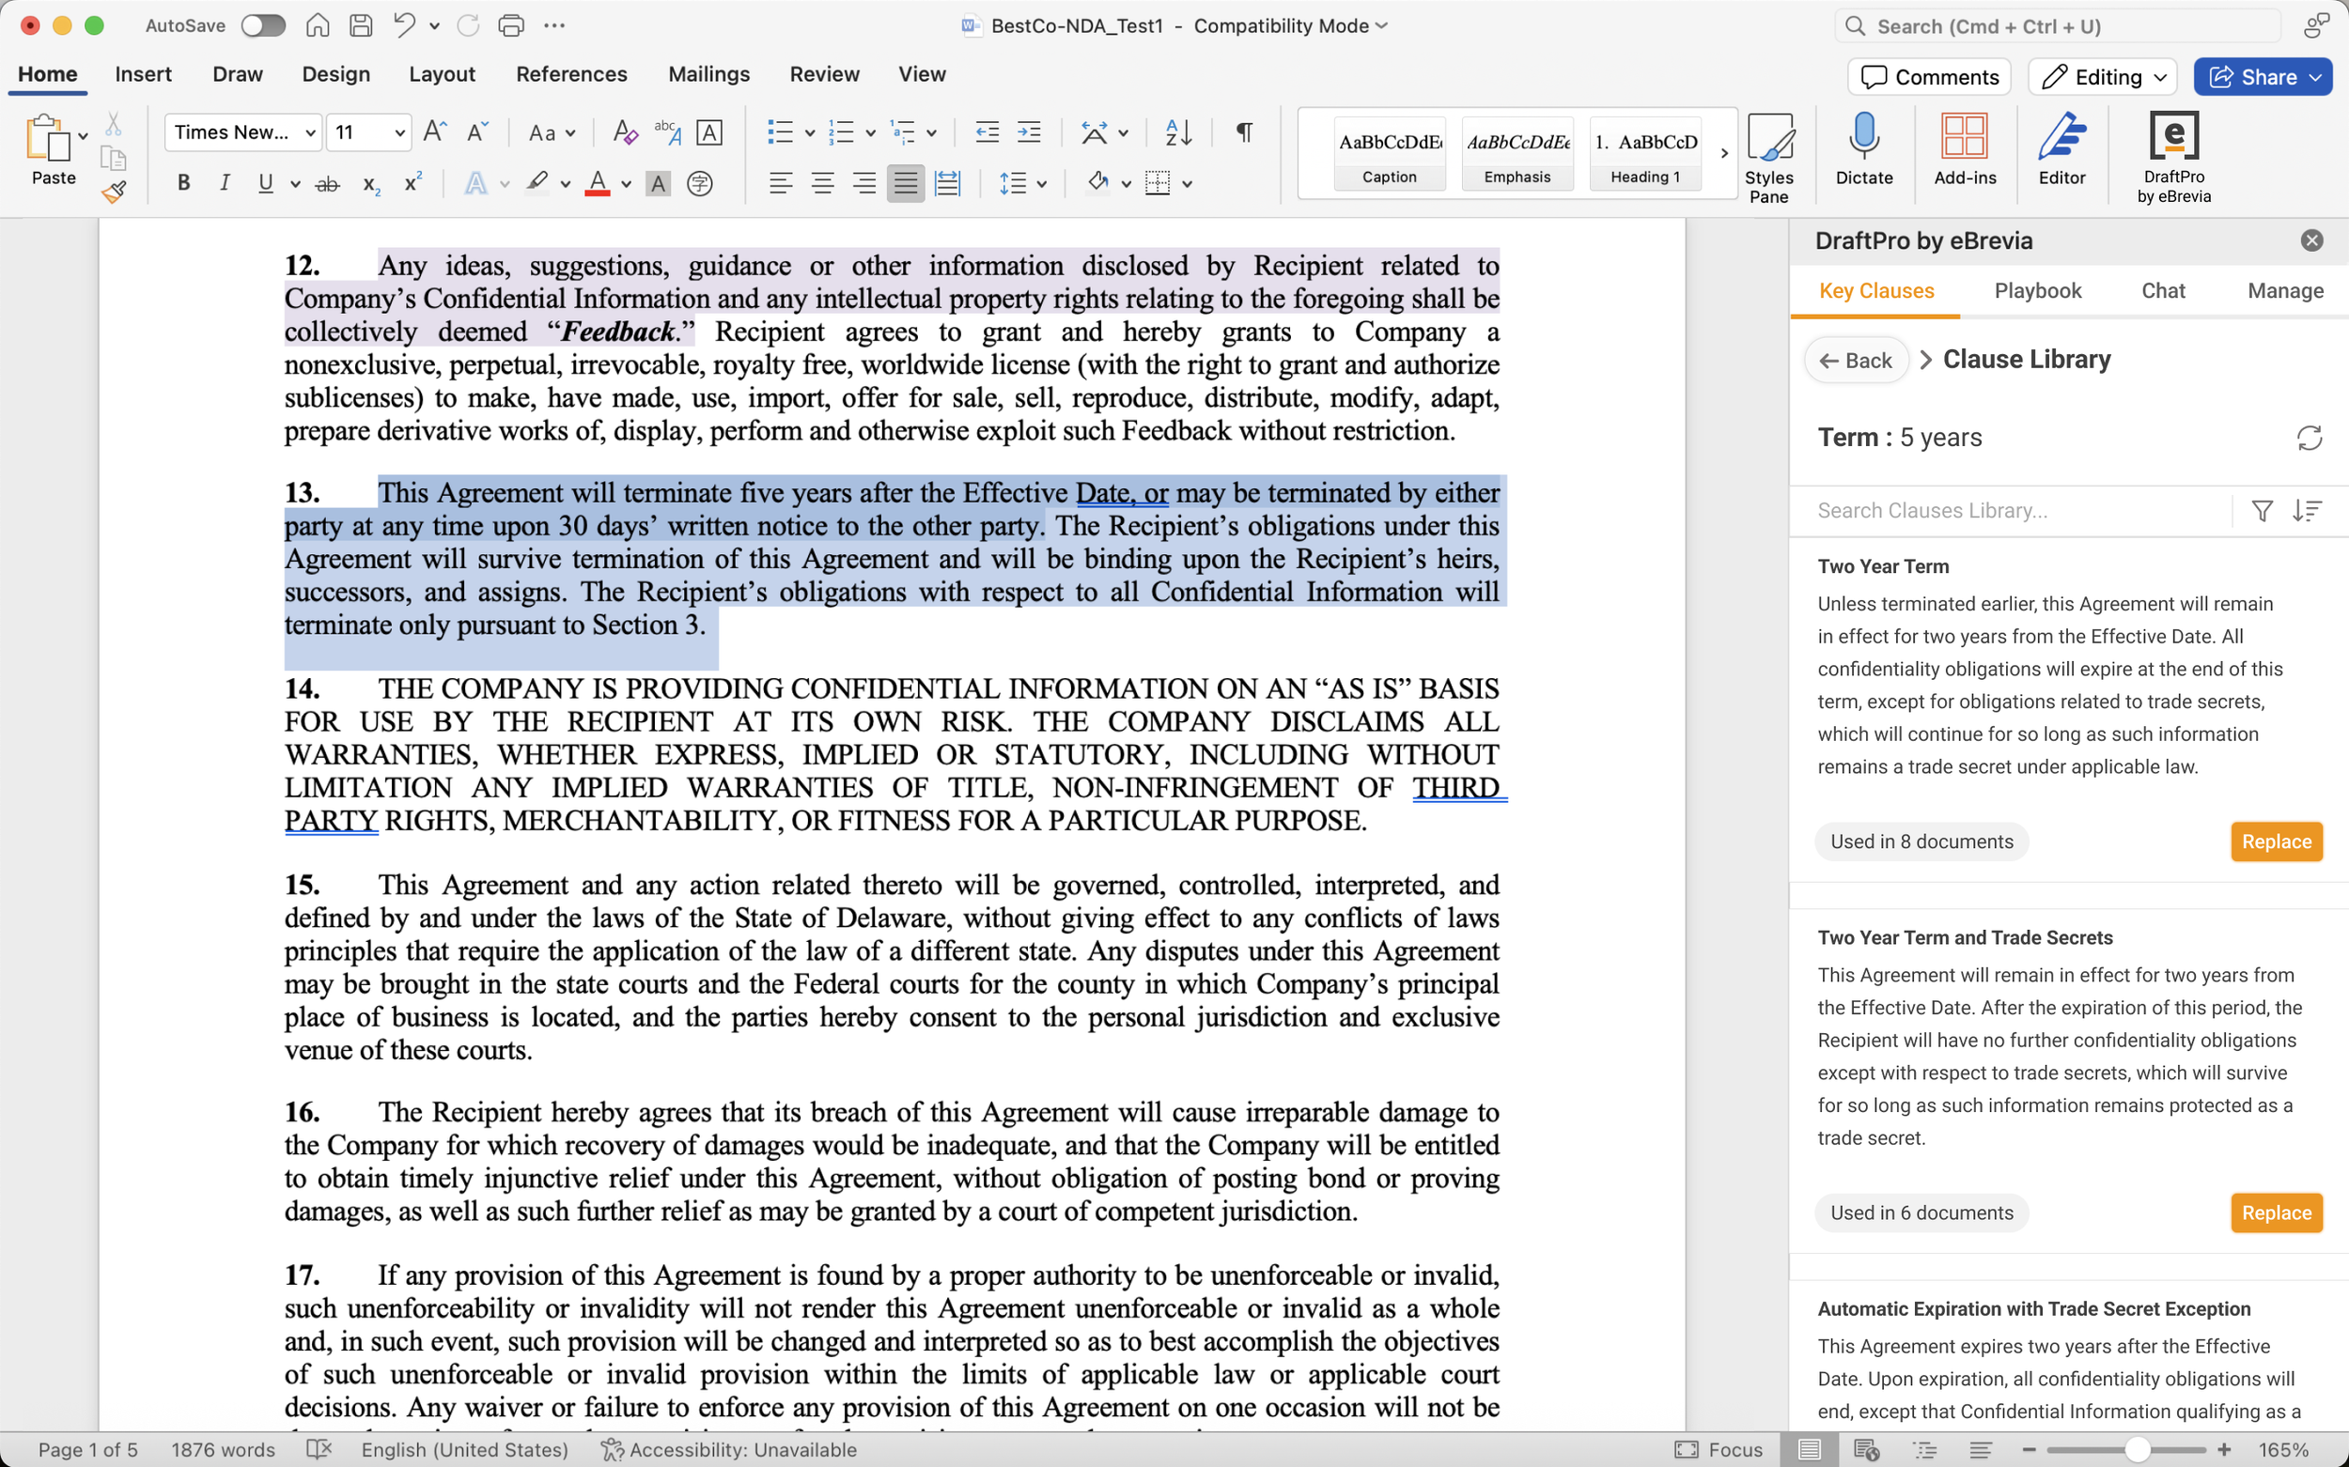The width and height of the screenshot is (2349, 1467).
Task: Open the Editing mode dropdown
Action: [x=2103, y=77]
